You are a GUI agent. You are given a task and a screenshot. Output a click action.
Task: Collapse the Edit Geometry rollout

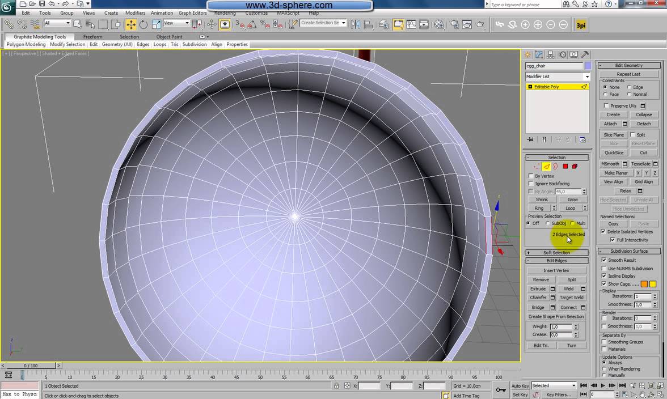pos(629,65)
